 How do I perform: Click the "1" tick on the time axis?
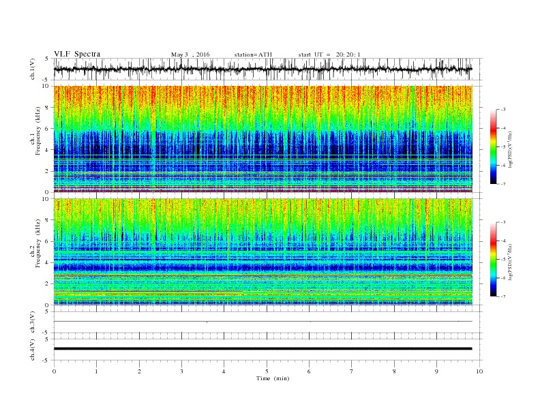pyautogui.click(x=96, y=371)
